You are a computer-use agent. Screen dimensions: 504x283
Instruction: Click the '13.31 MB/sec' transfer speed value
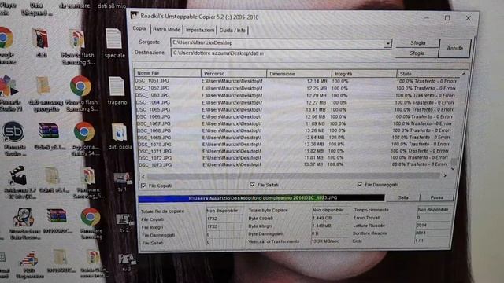coord(325,241)
